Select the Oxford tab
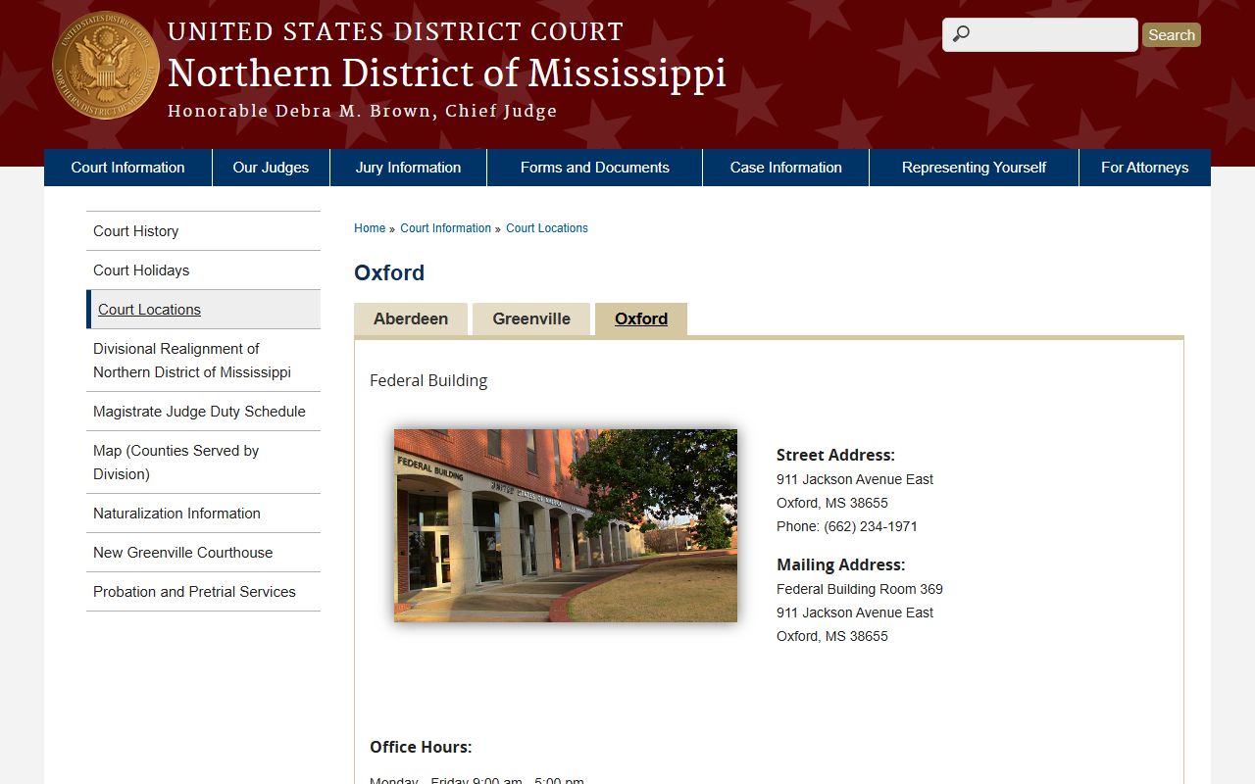Screen dimensions: 1255x784 click(x=641, y=319)
